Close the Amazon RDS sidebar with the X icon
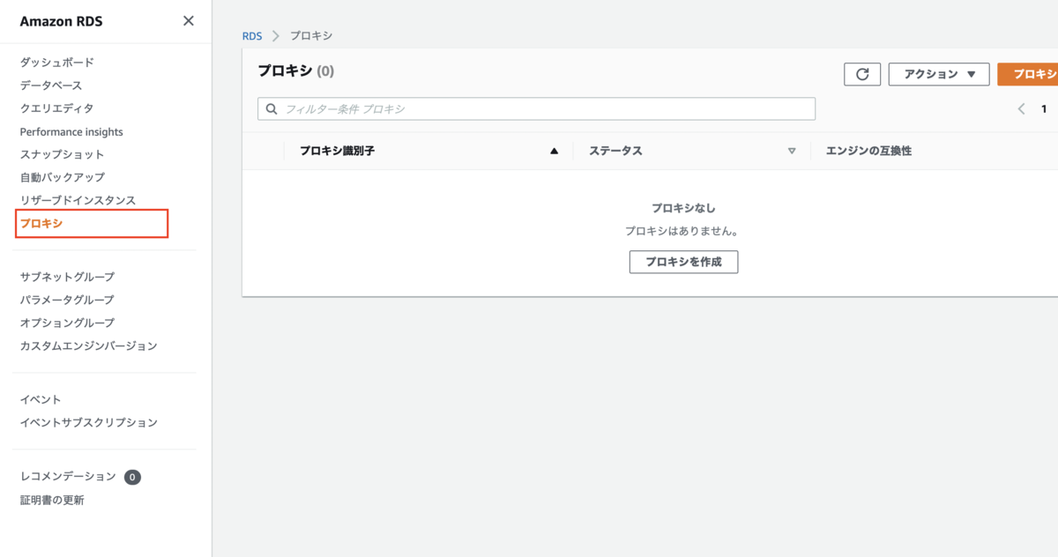Image resolution: width=1058 pixels, height=557 pixels. pos(188,20)
